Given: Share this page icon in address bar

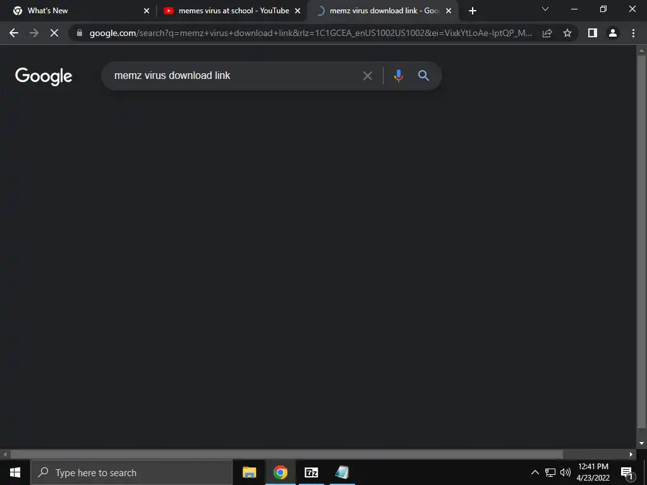Looking at the screenshot, I should 547,33.
